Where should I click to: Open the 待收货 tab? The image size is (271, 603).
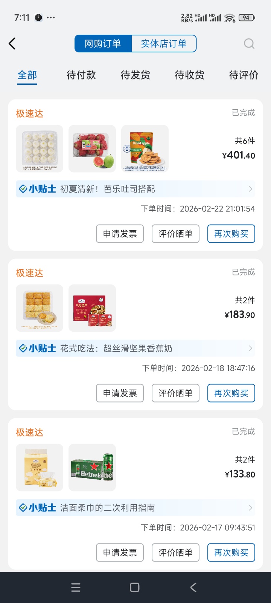(x=190, y=75)
